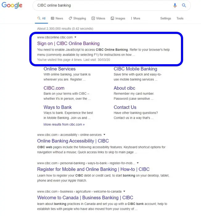Expand arrow beside accessibility › online-services URL
Screen dimensions: 201x216
pyautogui.click(x=105, y=135)
